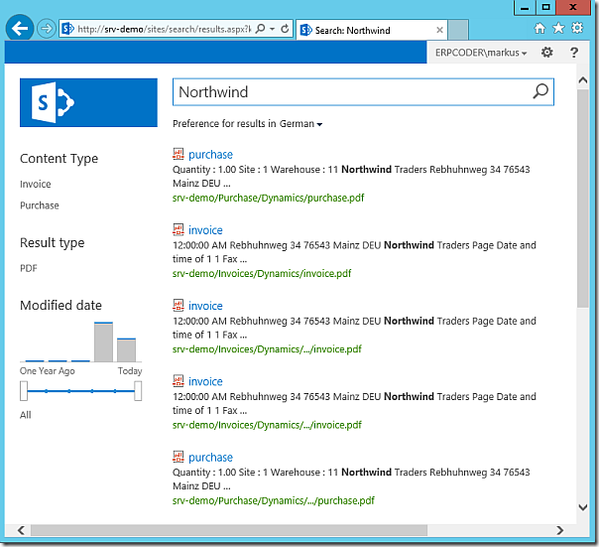
Task: Click 'All' under Modified date
Action: (25, 415)
